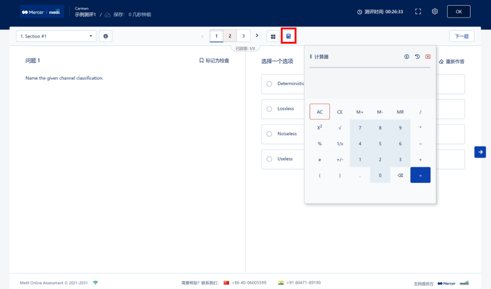This screenshot has width=491, height=289.
Task: Click the calculator info icon
Action: click(x=407, y=57)
